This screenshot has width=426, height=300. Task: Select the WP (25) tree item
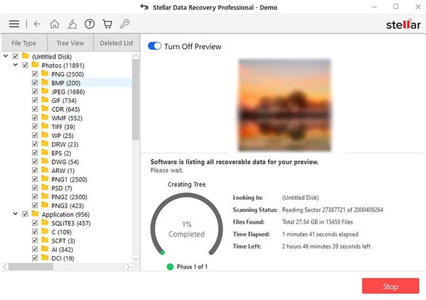[62, 136]
